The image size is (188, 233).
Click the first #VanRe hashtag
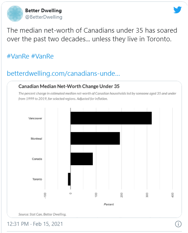point(18,56)
